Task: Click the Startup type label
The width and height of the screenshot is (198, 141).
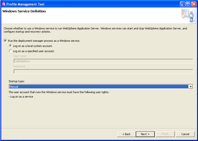Action: pyautogui.click(x=16, y=81)
